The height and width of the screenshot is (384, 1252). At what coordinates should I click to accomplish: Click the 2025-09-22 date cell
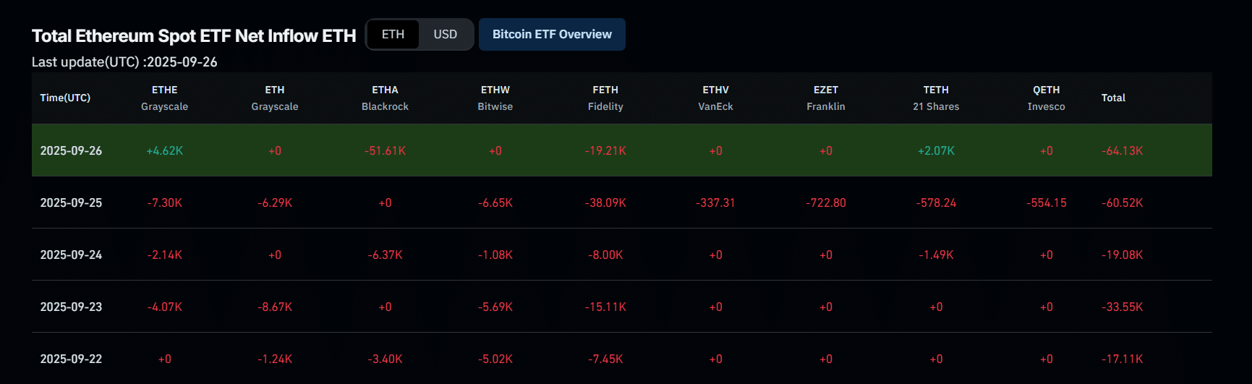(71, 359)
